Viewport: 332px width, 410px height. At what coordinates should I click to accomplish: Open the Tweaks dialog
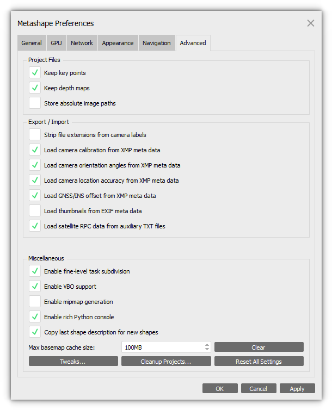(73, 361)
